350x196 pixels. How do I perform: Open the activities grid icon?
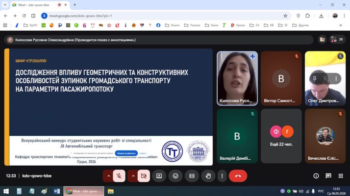click(x=341, y=176)
